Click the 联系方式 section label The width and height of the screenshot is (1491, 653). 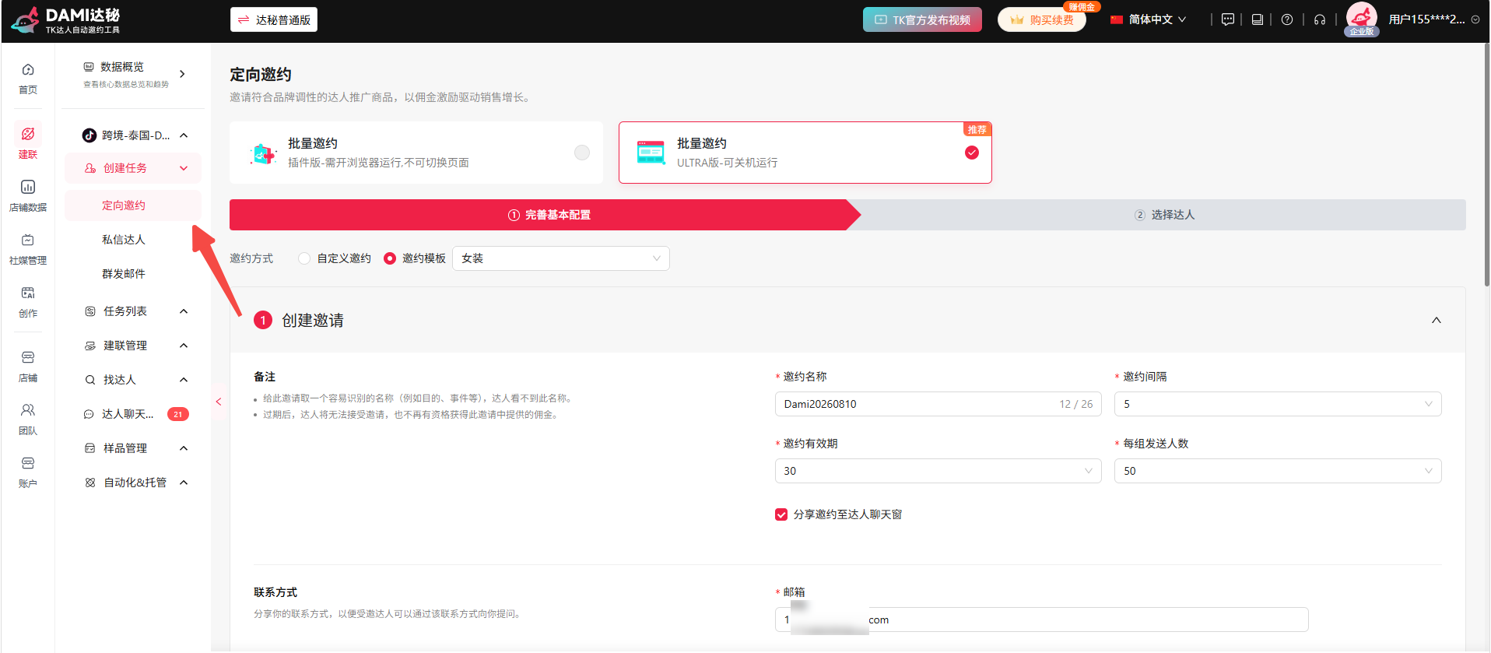[x=275, y=592]
